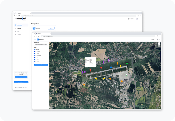Select the front browser window's tab
Viewport: 175px width, 121px height.
44,33
